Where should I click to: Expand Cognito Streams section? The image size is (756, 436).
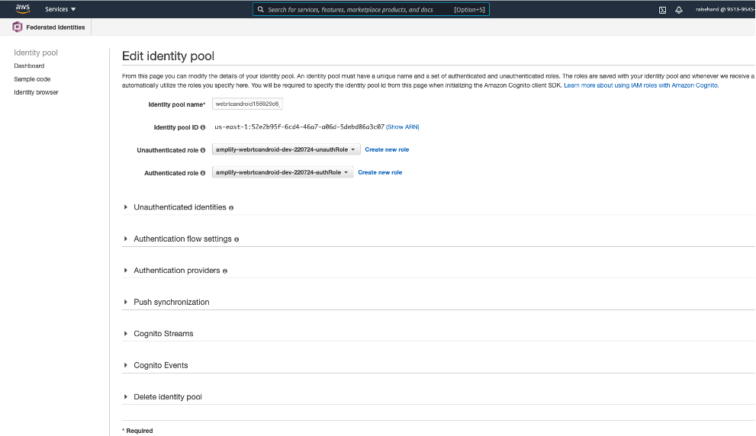pyautogui.click(x=163, y=334)
